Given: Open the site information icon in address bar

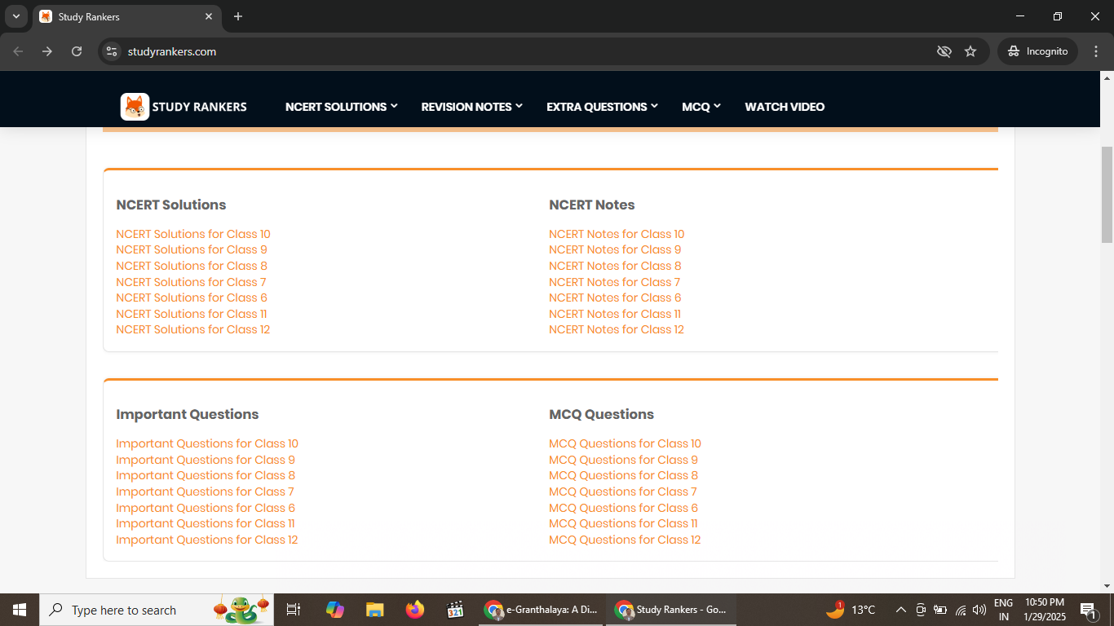Looking at the screenshot, I should click(x=113, y=51).
